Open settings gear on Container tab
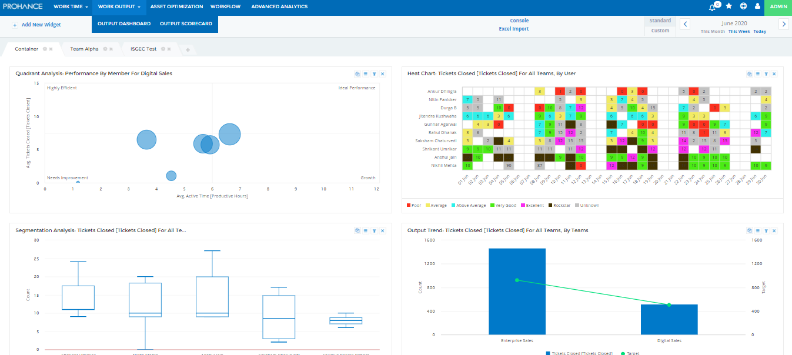The height and width of the screenshot is (355, 792). (45, 49)
